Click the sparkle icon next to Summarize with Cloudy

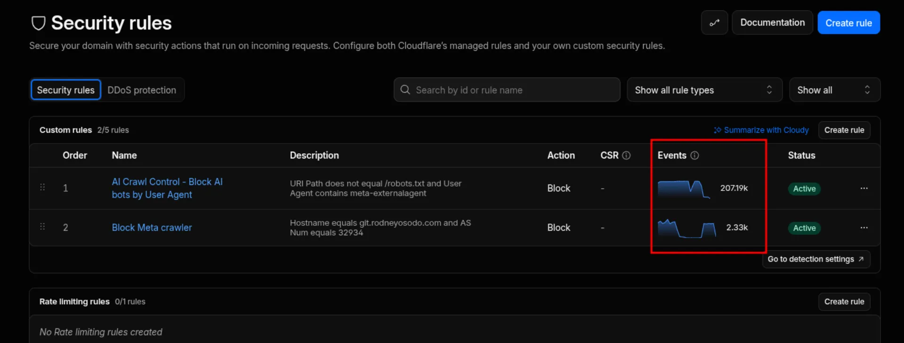tap(718, 130)
